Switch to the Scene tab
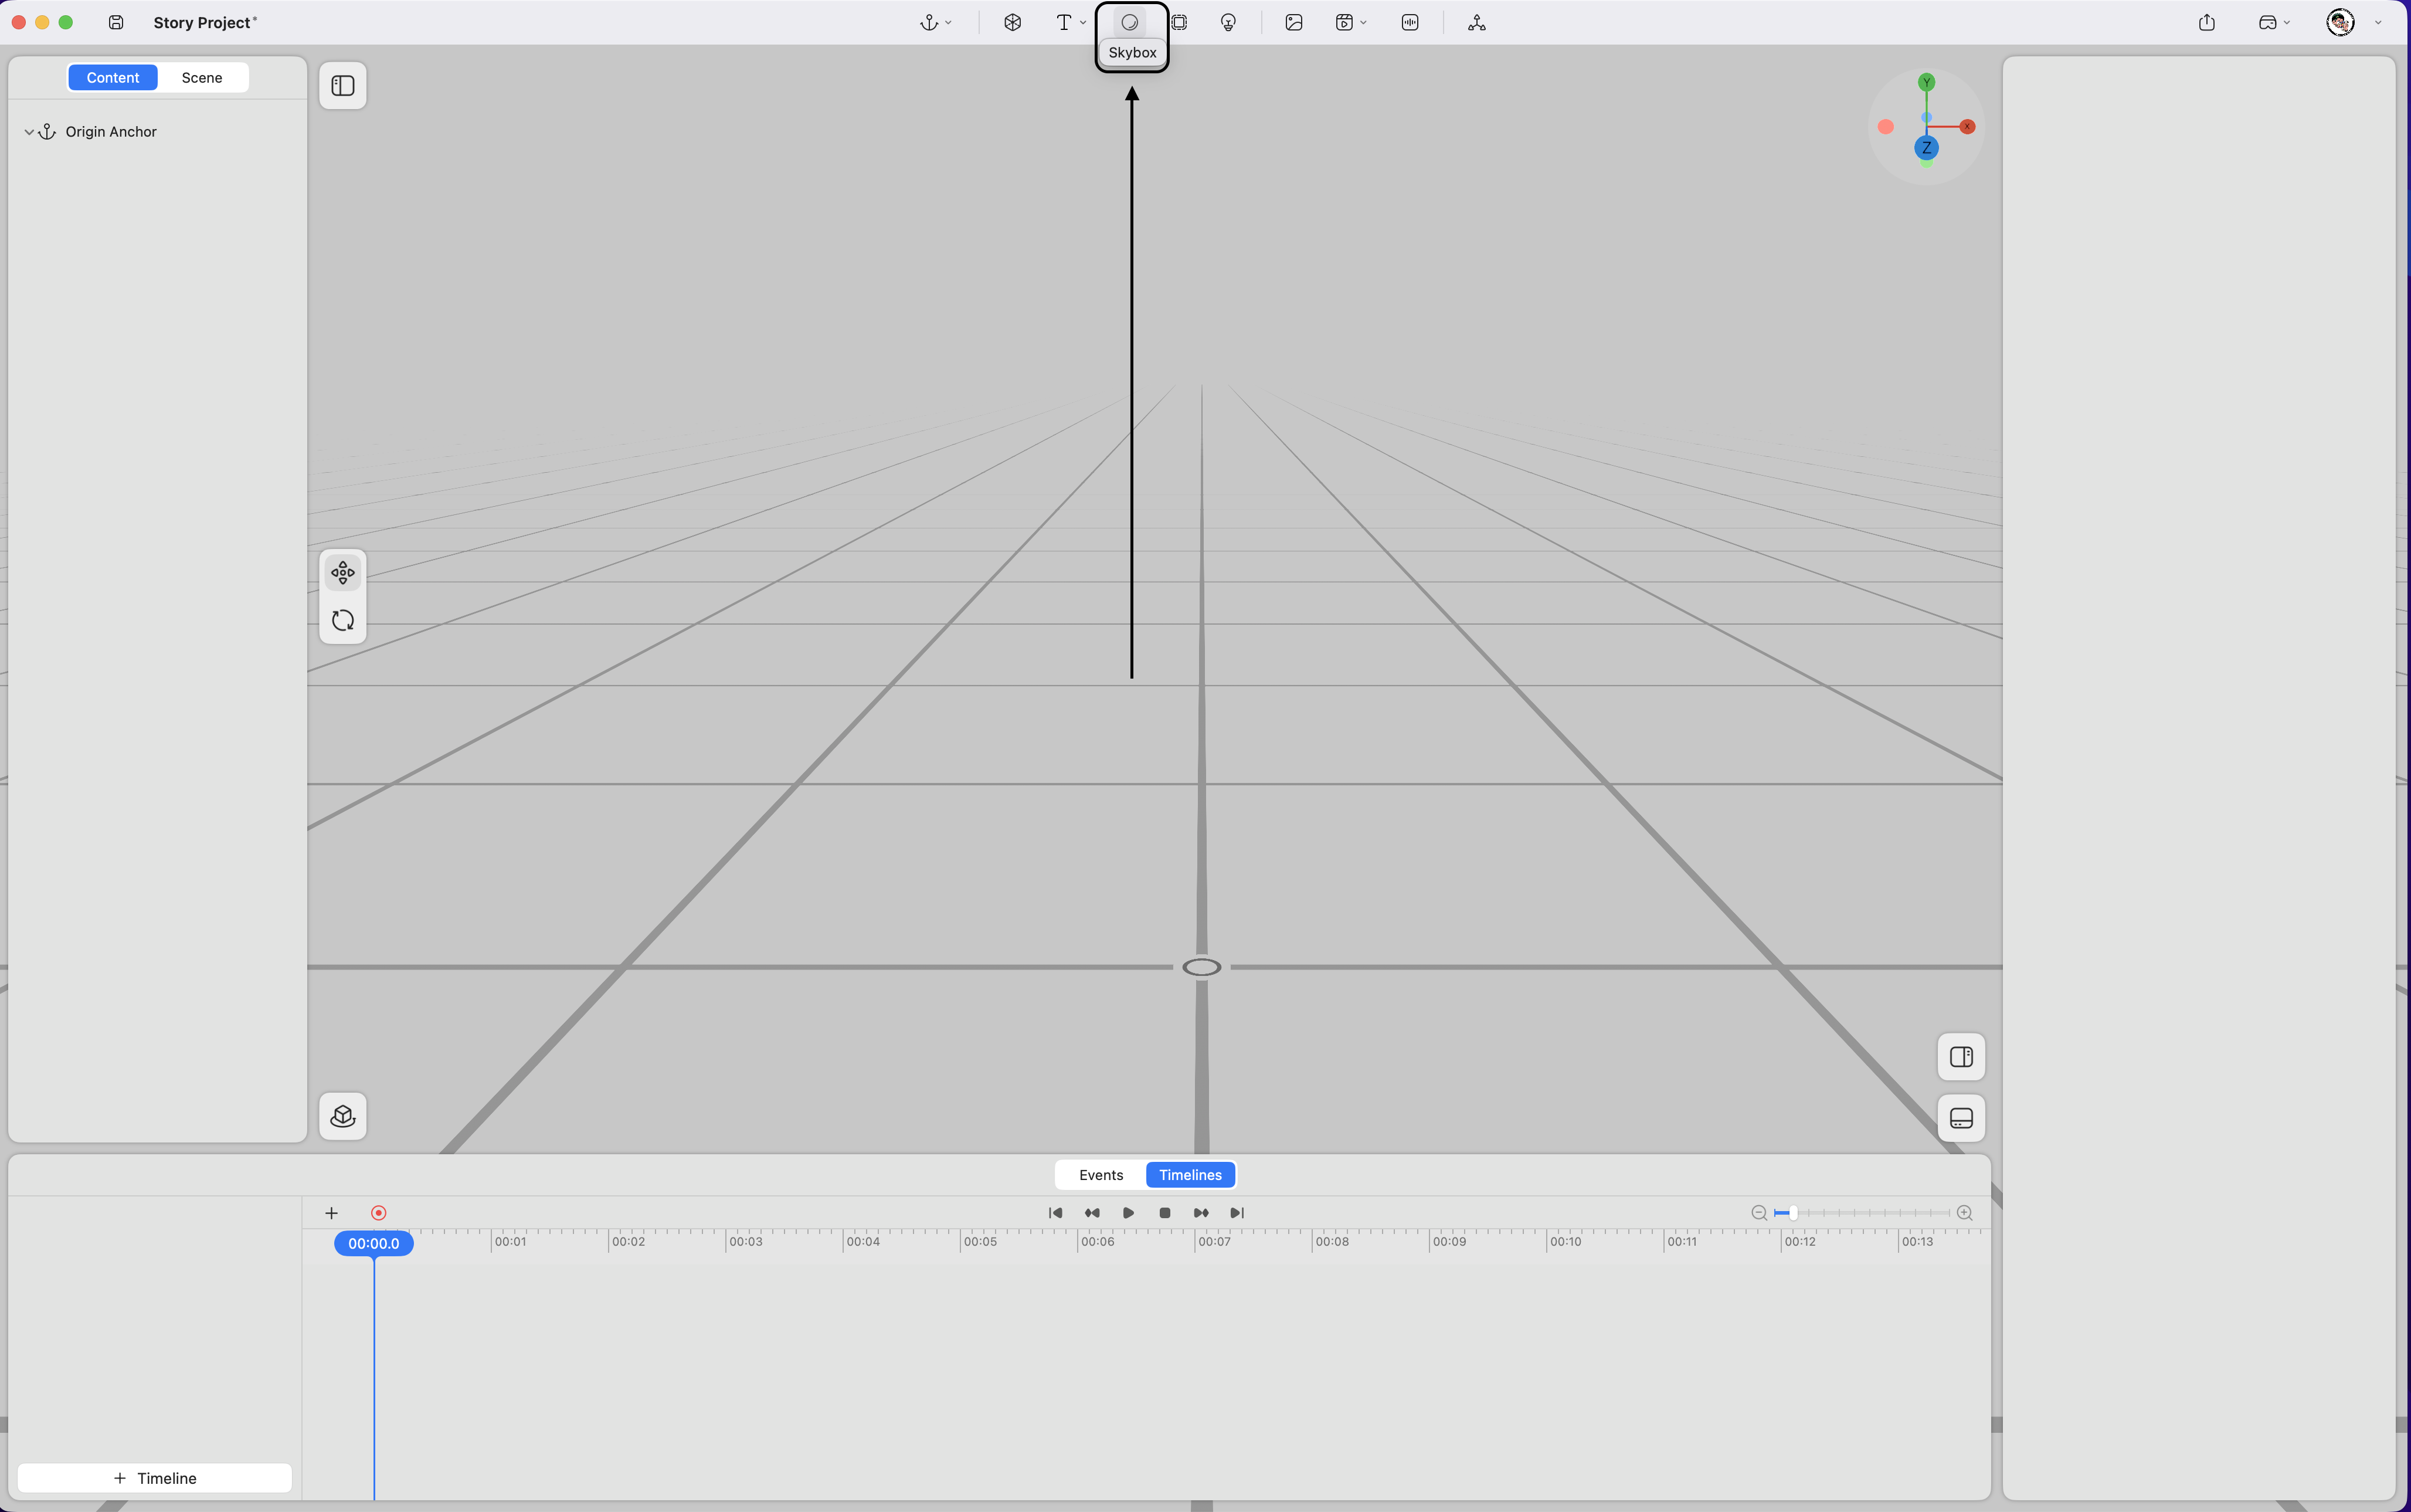This screenshot has height=1512, width=2411. (x=202, y=78)
